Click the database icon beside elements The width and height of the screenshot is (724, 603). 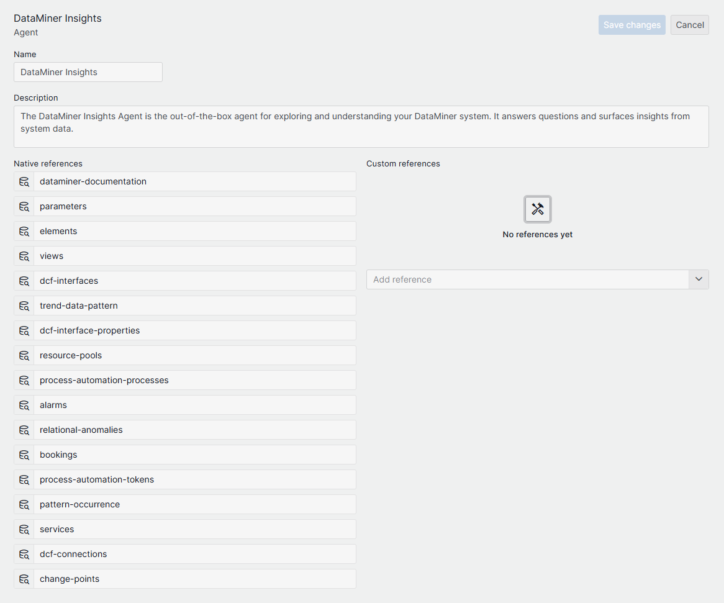(24, 231)
